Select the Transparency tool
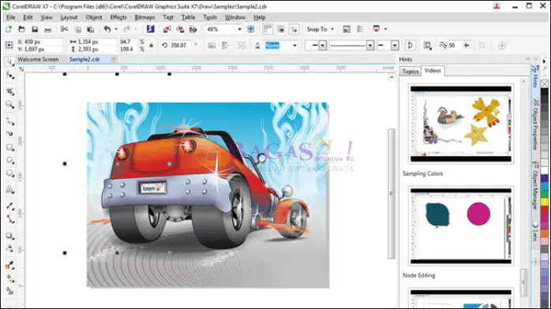Viewport: 551px width, 309px height. (9, 248)
